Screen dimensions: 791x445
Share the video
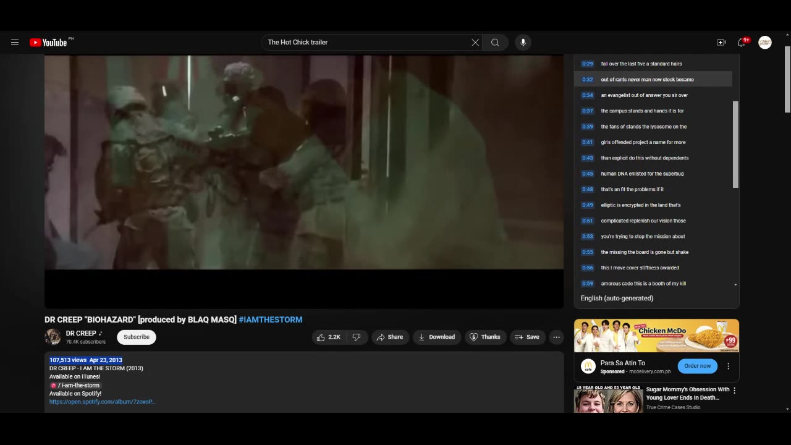tap(390, 337)
